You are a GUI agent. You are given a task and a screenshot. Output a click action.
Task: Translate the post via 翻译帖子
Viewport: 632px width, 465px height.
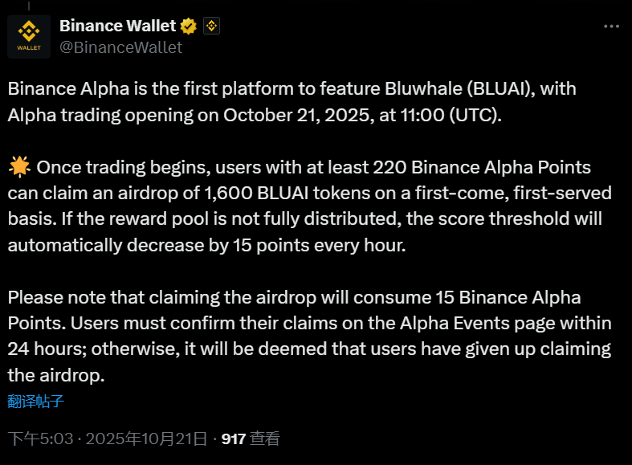(x=36, y=402)
